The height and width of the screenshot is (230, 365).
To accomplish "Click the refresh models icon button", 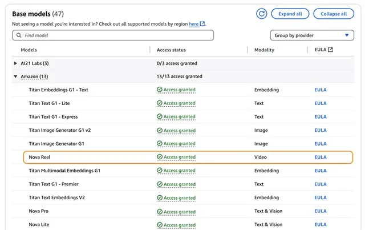I will (262, 14).
